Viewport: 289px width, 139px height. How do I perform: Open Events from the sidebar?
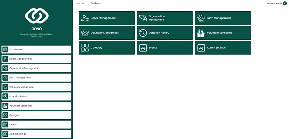(37, 125)
